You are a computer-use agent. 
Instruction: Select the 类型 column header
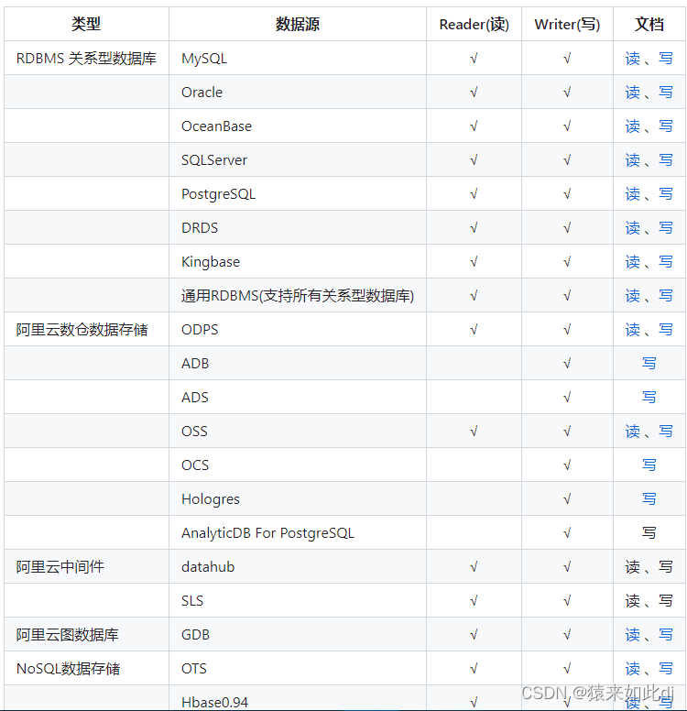pyautogui.click(x=86, y=24)
